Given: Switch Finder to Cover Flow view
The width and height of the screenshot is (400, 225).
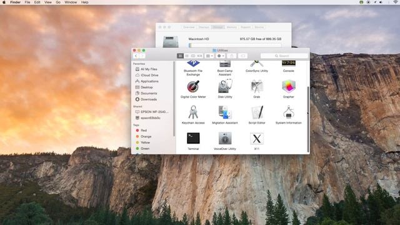Looking at the screenshot, I should pyautogui.click(x=199, y=56).
